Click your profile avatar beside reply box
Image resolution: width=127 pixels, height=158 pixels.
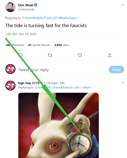10,69
